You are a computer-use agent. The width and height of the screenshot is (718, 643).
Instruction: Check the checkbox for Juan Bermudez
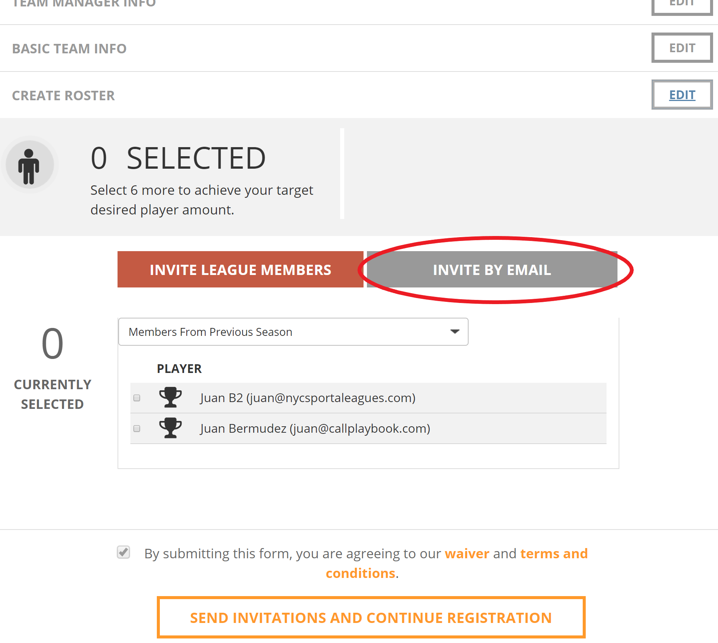click(137, 429)
